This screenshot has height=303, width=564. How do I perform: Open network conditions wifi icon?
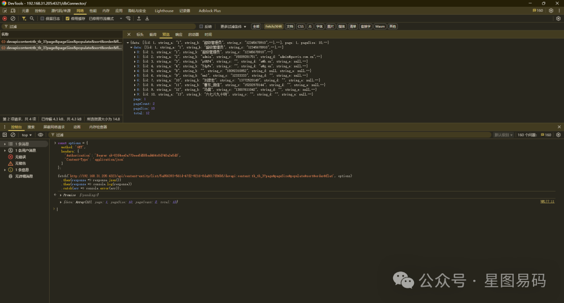coord(128,19)
